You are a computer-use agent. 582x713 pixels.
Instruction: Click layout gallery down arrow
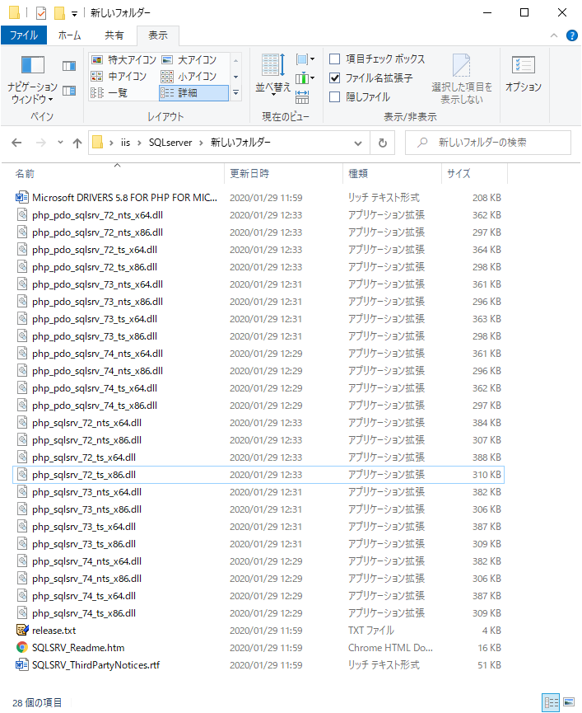click(235, 77)
